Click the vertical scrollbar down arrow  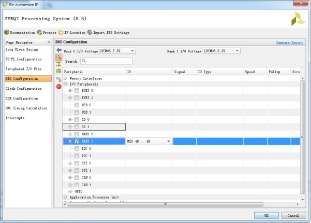(303, 200)
